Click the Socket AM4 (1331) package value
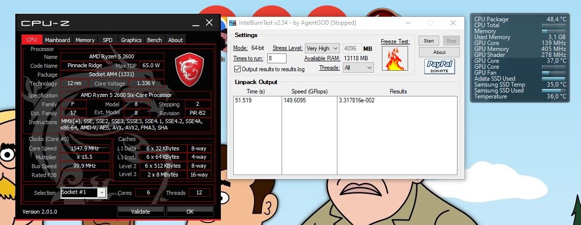 click(112, 75)
